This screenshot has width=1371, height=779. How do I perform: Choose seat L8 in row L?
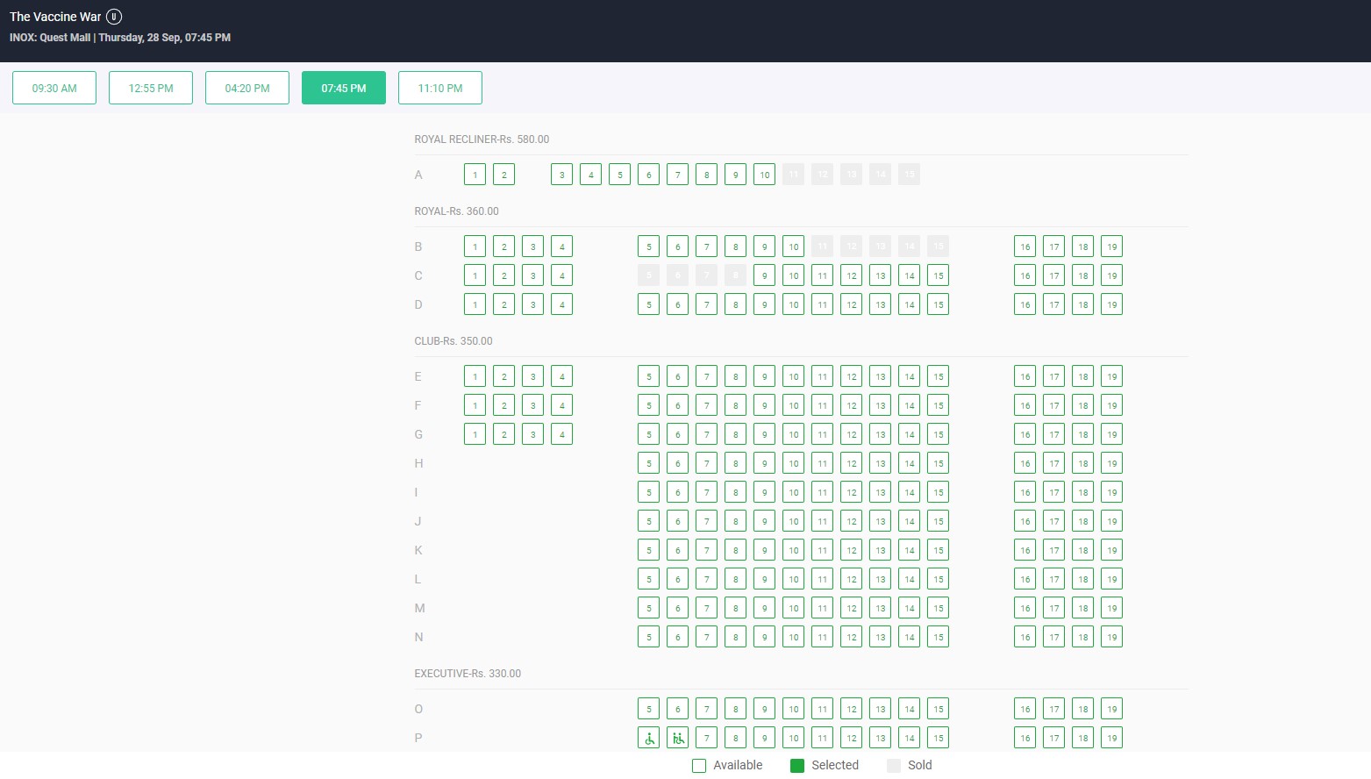point(735,579)
